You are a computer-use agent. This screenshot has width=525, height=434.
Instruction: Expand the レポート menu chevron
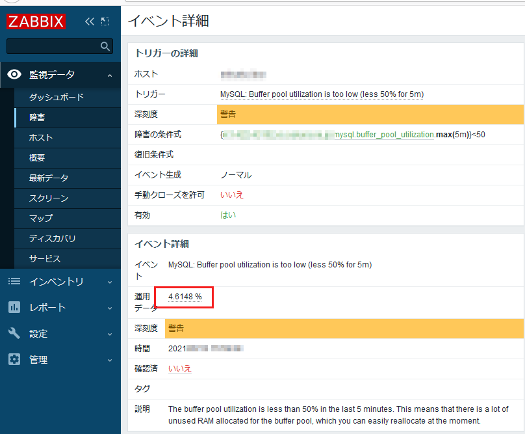coord(109,308)
